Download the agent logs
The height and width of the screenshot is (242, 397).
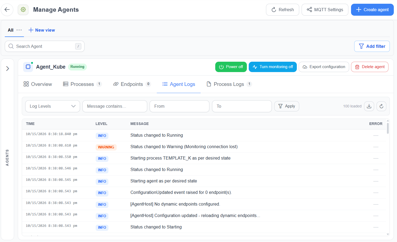pos(369,106)
